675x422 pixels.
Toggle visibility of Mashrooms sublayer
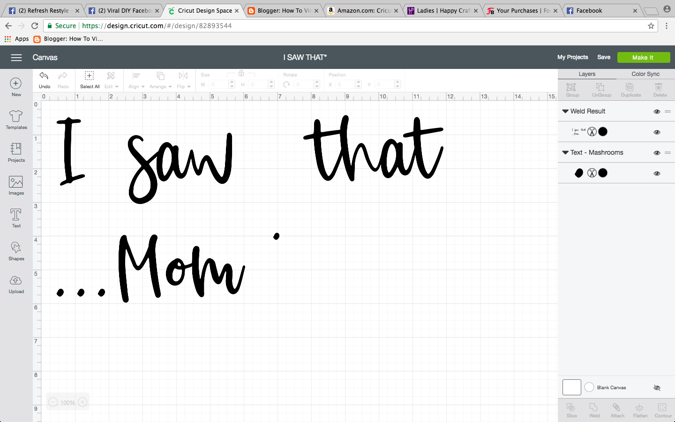[x=657, y=173]
